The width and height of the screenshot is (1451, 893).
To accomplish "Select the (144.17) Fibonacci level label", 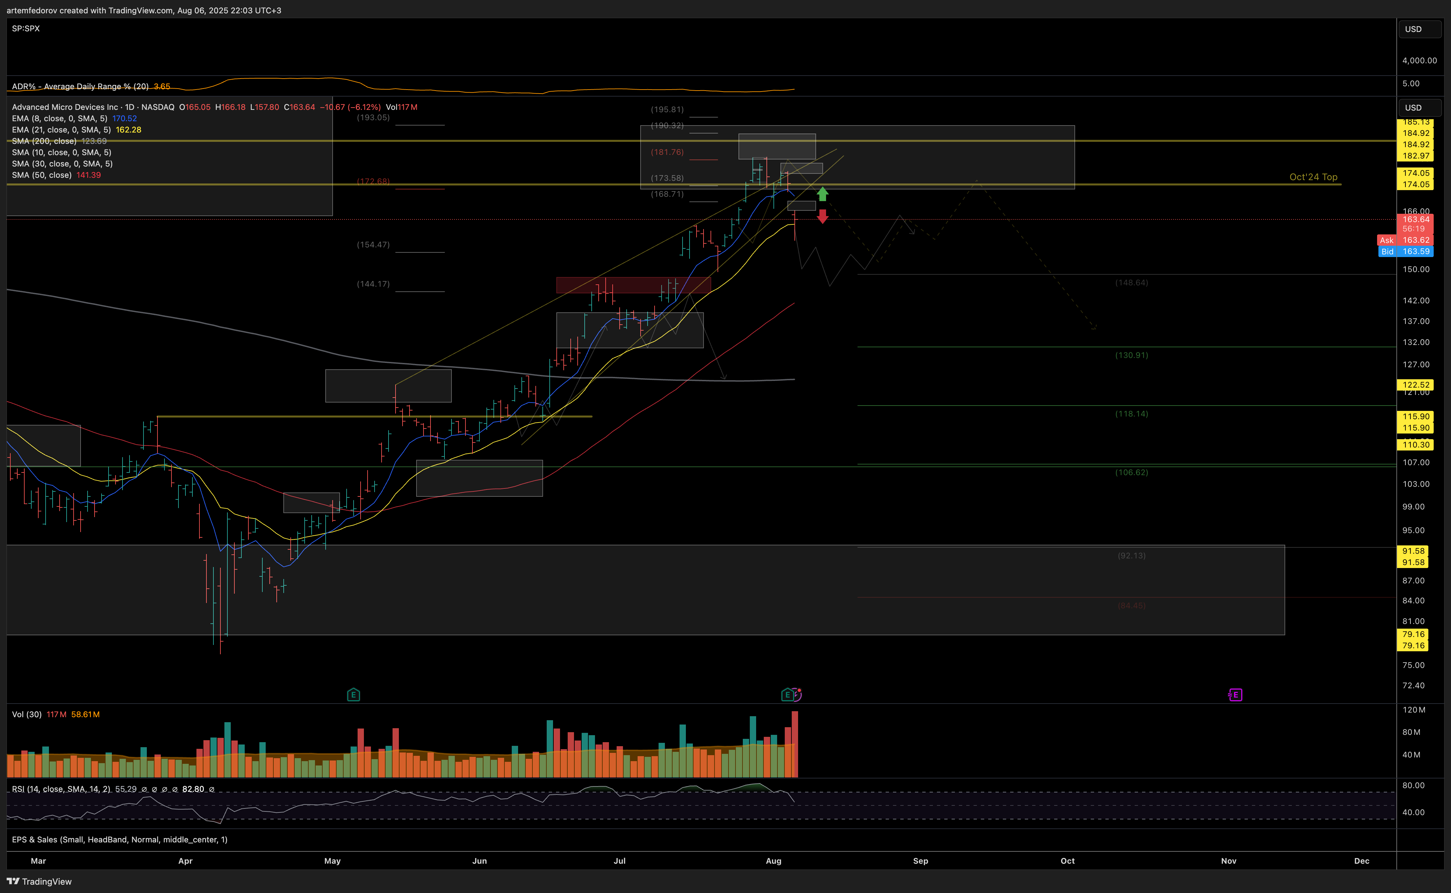I will [x=373, y=283].
